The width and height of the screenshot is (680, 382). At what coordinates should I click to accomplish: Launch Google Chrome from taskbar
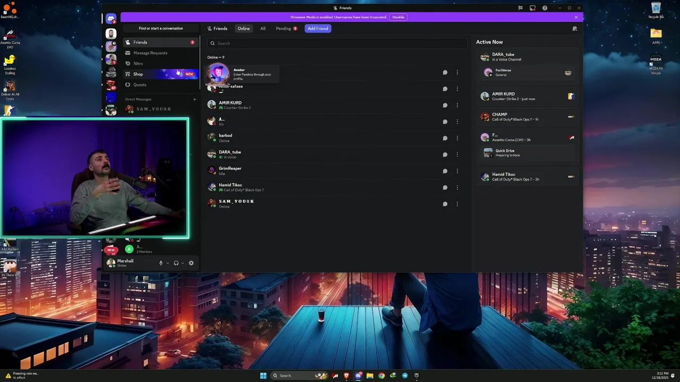pyautogui.click(x=381, y=376)
